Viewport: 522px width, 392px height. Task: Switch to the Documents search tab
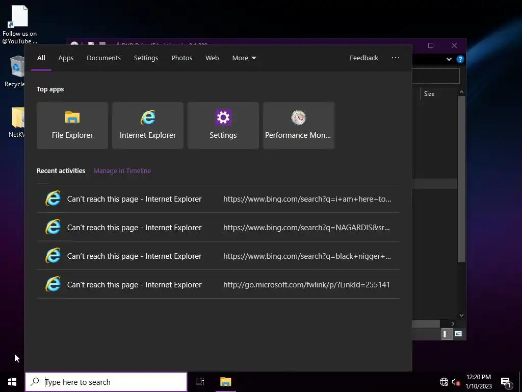104,58
